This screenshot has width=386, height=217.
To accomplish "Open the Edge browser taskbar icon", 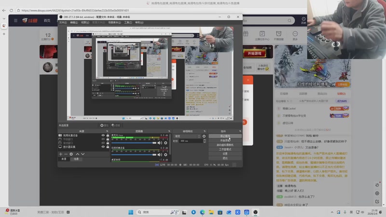I will (202, 212).
